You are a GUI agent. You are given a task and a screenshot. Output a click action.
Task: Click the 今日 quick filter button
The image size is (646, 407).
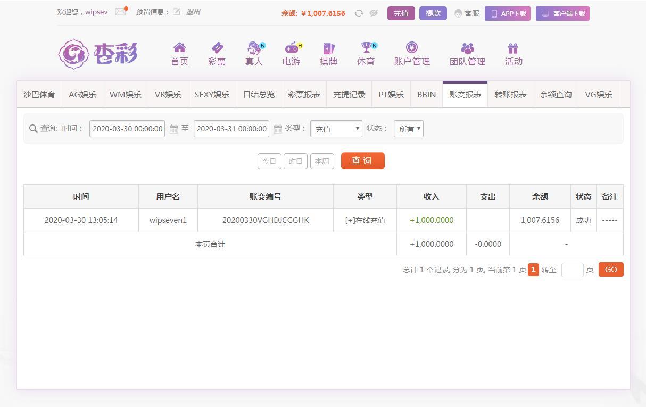coord(269,161)
